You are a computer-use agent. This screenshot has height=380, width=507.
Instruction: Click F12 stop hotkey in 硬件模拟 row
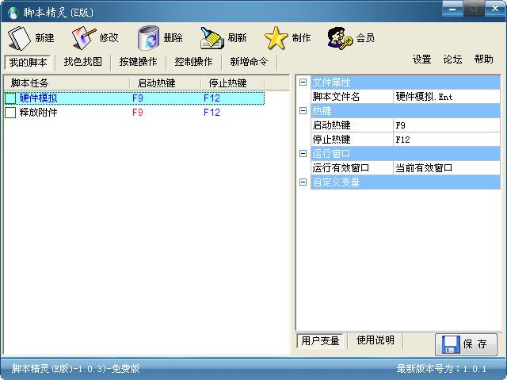212,98
